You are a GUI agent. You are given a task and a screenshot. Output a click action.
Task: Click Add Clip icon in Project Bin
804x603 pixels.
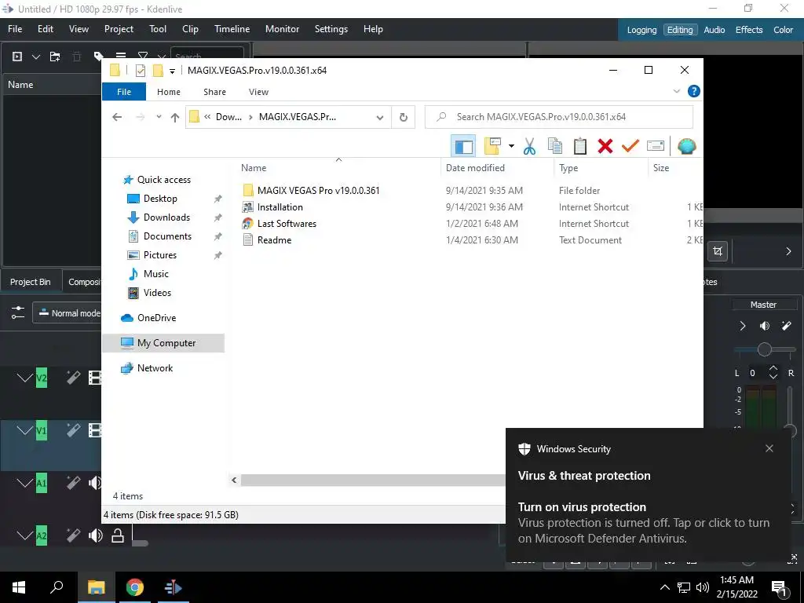tap(17, 57)
